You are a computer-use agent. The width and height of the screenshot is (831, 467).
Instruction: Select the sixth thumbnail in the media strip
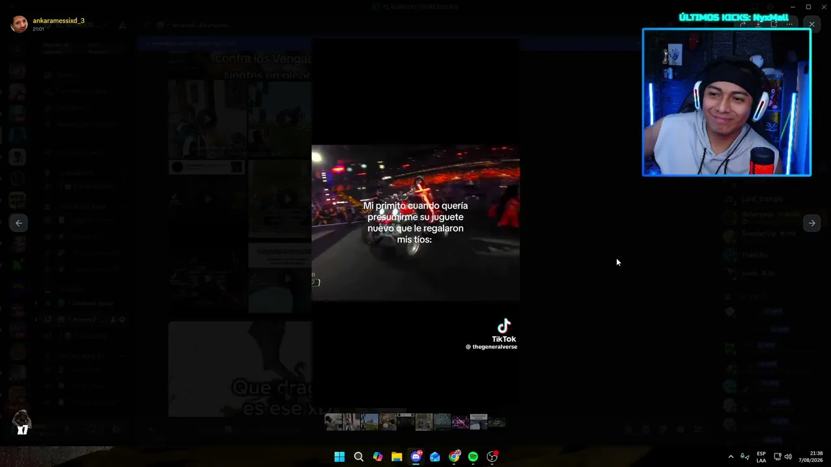point(424,422)
